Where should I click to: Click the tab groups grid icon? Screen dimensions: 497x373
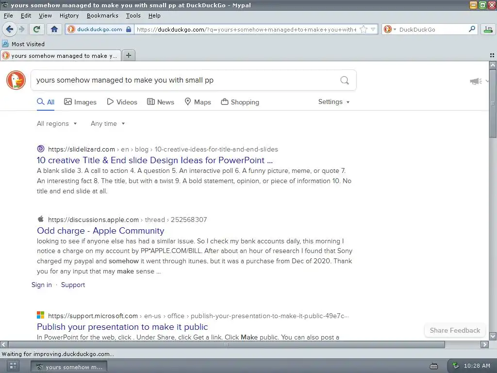492,55
